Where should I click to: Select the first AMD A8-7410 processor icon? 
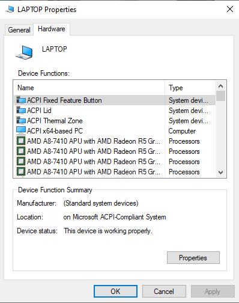(x=21, y=141)
